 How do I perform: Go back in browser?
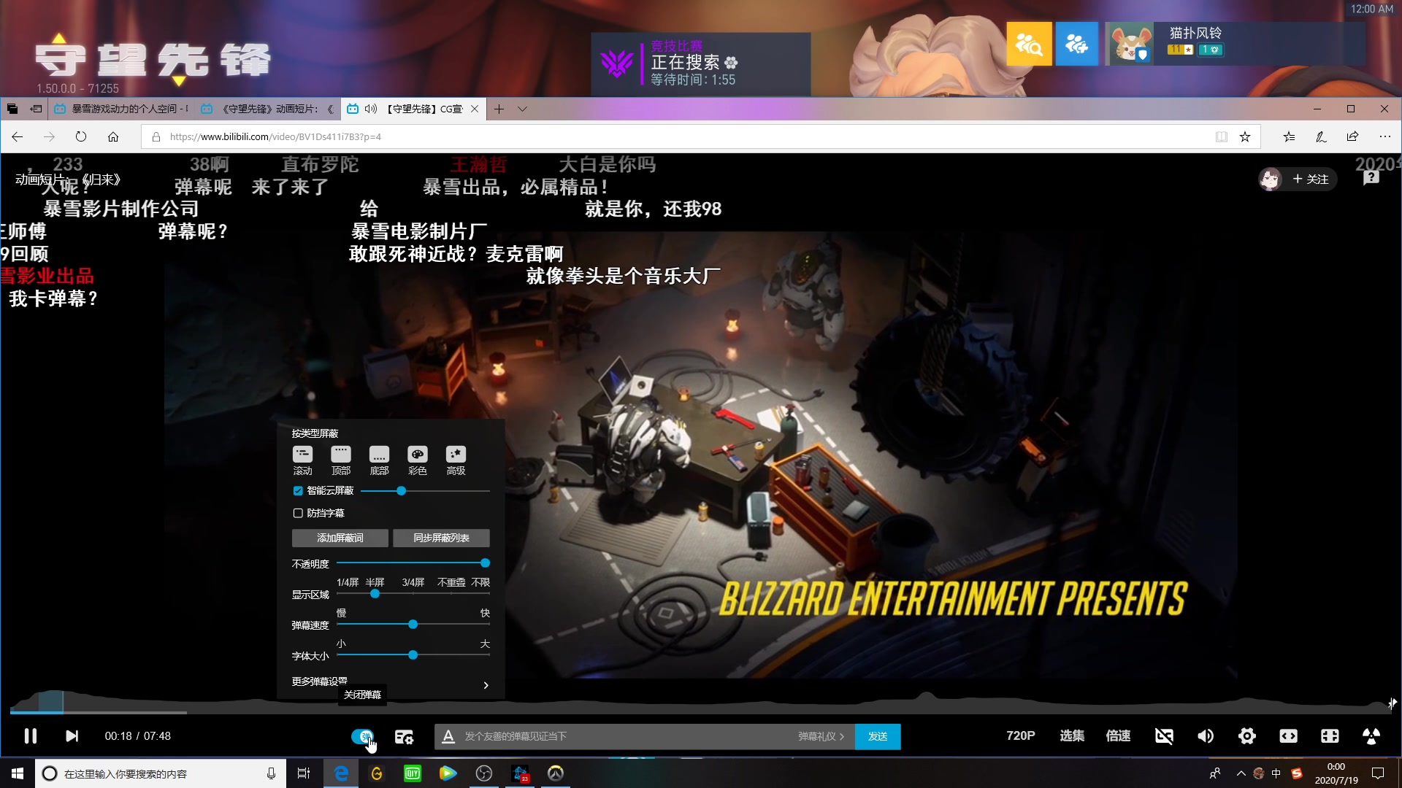point(18,136)
